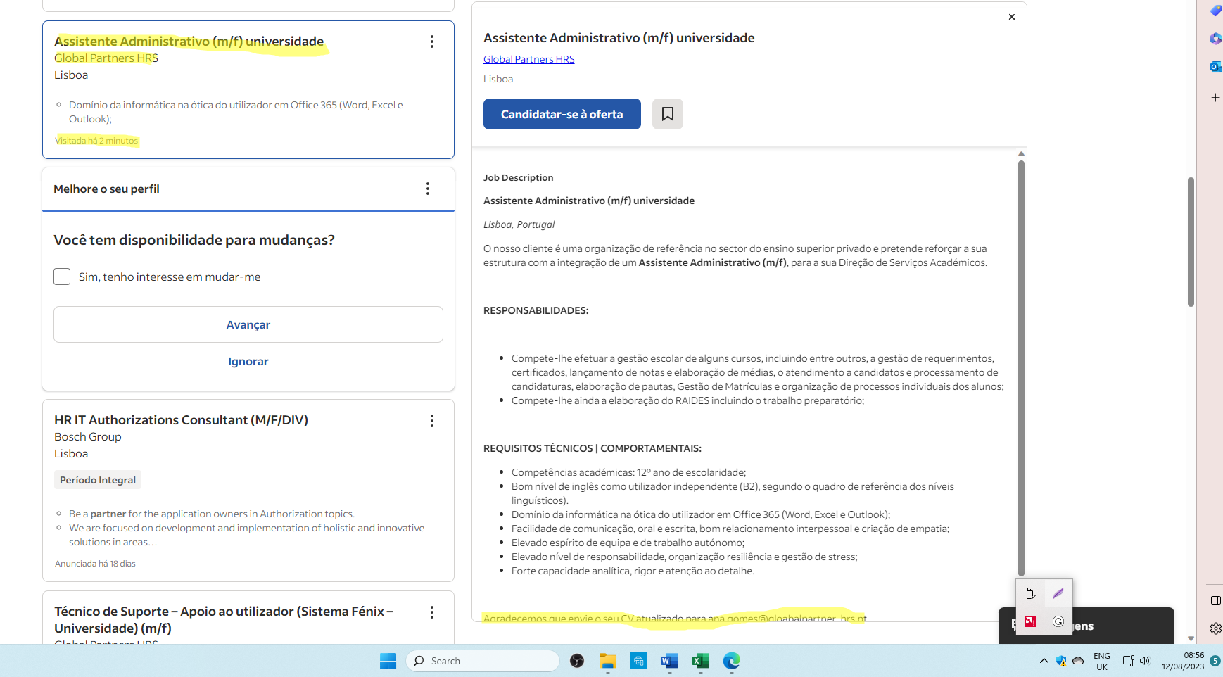Click browser page scrollbar thumb
The image size is (1223, 677).
1191,241
